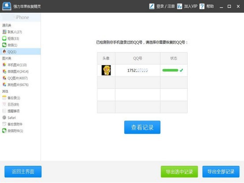Click the 查看记录 view records button

tap(142, 127)
